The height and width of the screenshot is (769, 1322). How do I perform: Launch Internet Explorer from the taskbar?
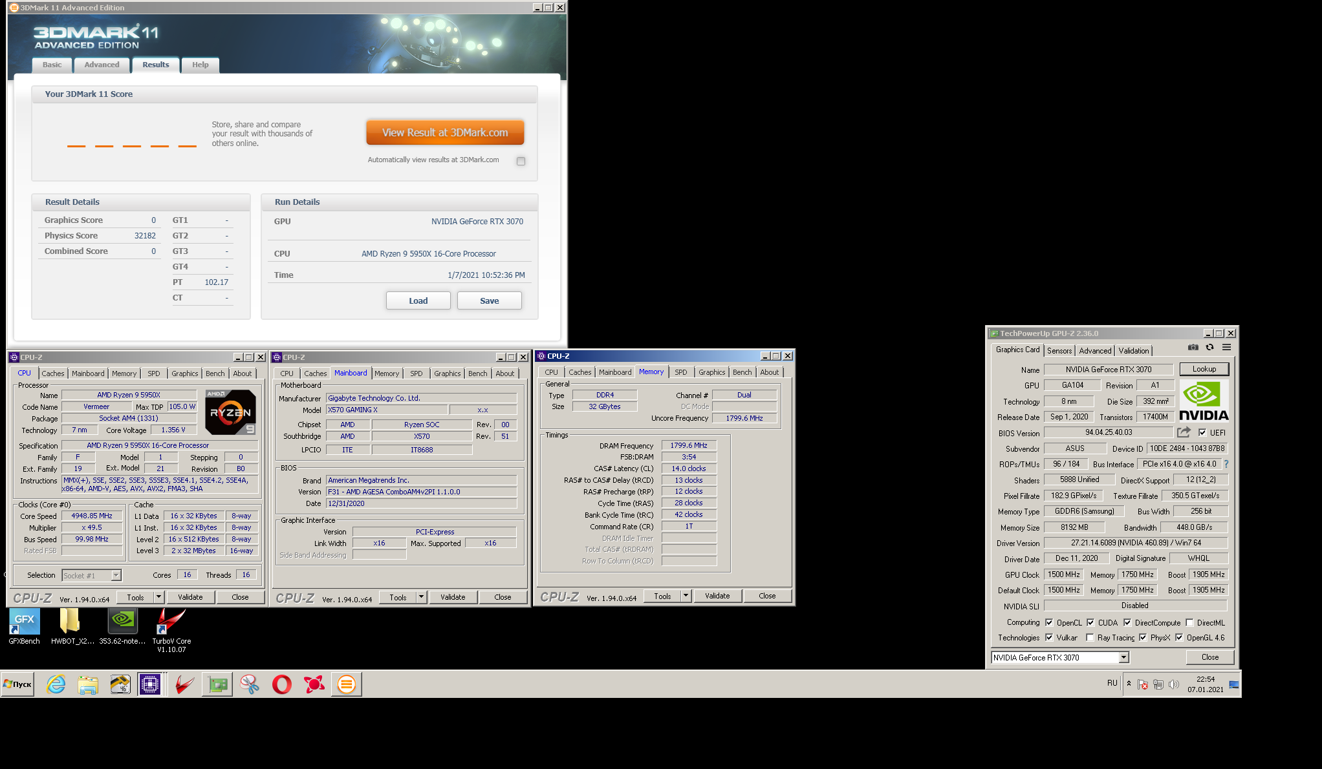click(x=56, y=684)
